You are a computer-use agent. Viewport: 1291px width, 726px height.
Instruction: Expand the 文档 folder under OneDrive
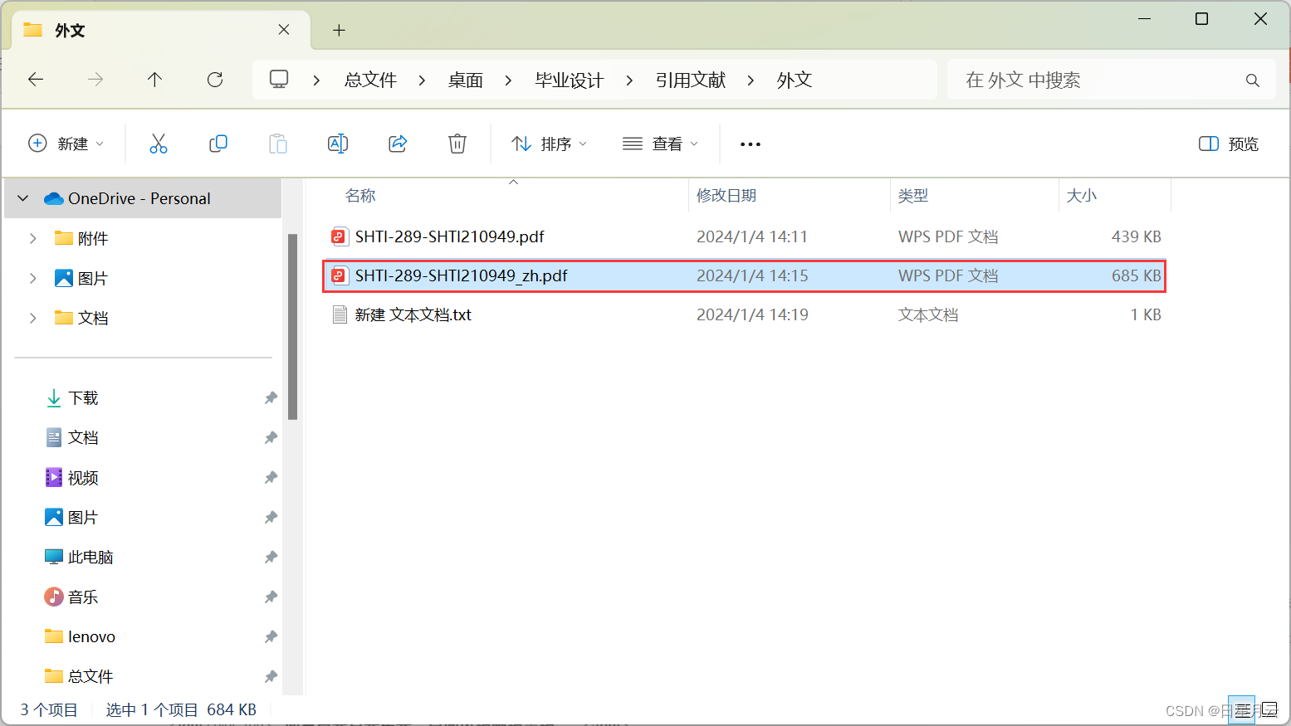pos(32,318)
